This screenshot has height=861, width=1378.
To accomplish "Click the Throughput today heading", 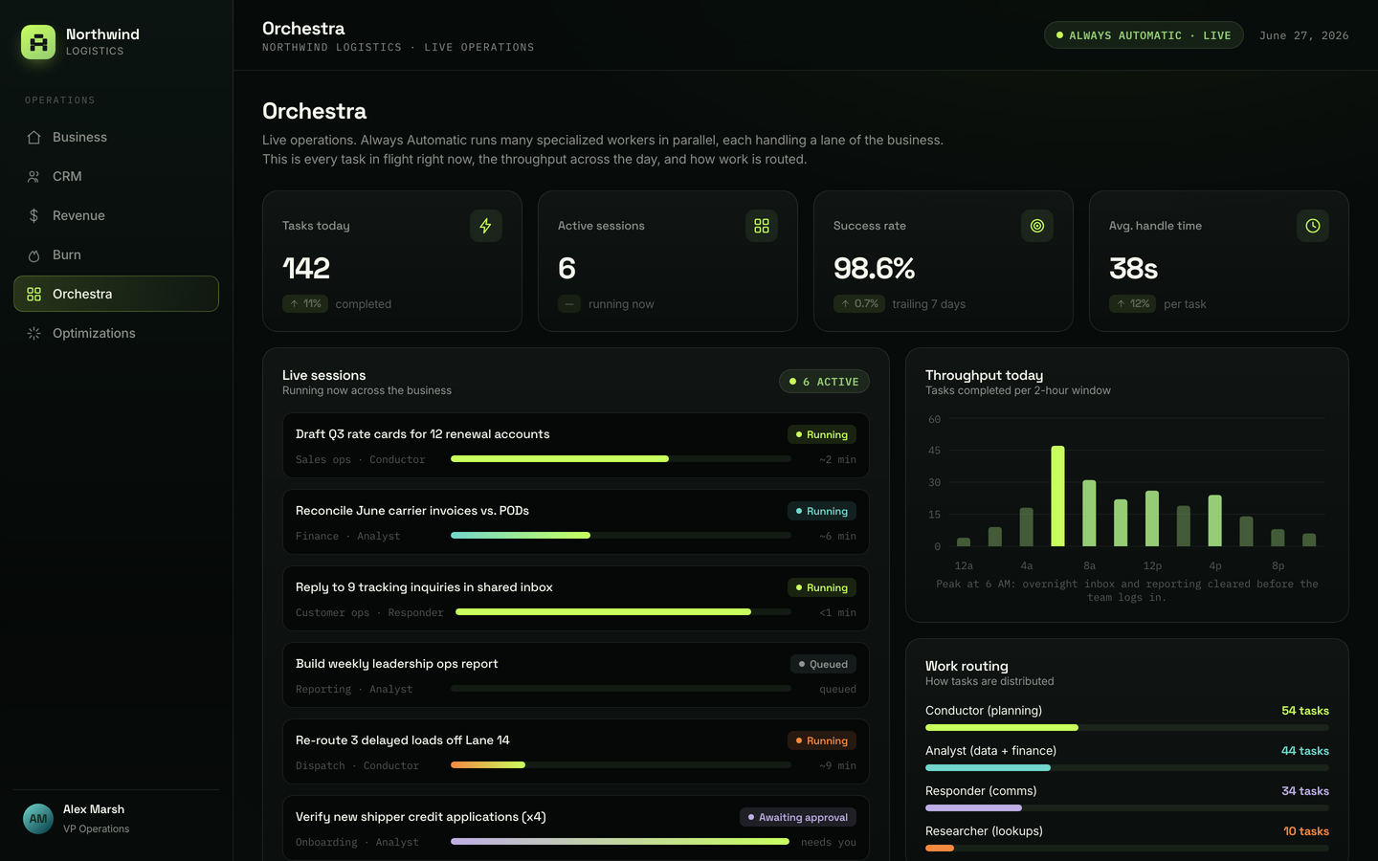I will (x=984, y=375).
